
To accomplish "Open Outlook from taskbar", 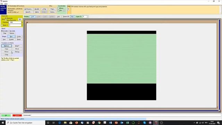I will tap(122, 123).
